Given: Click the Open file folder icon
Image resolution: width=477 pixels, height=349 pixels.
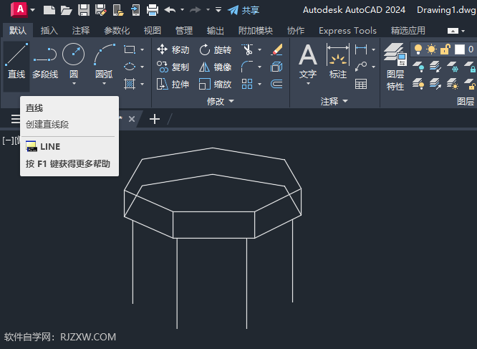Looking at the screenshot, I should point(66,10).
